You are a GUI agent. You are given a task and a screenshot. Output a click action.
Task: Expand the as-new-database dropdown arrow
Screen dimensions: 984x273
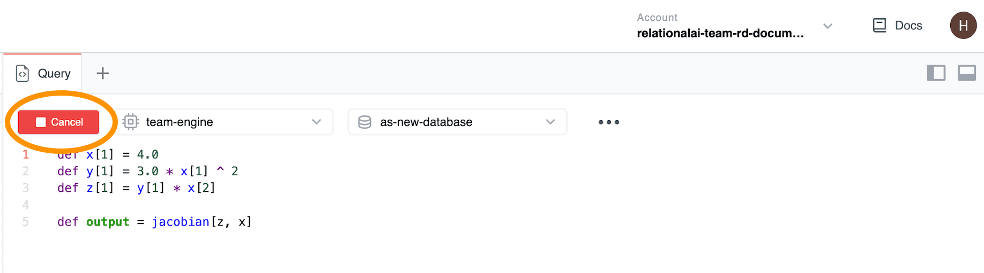click(550, 122)
